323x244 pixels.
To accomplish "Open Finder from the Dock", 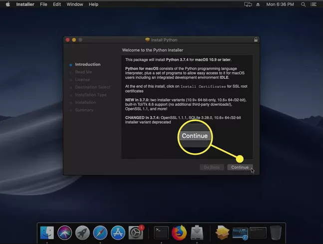I will click(47, 233).
